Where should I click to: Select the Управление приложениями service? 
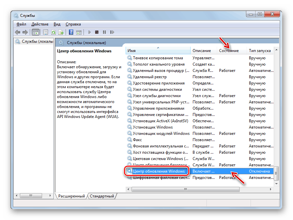tap(200, 108)
